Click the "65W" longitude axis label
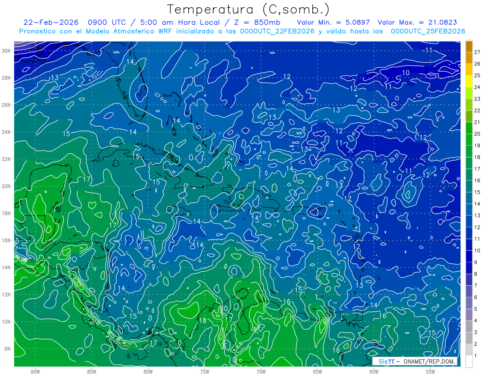The width and height of the screenshot is (488, 377). pos(318,372)
